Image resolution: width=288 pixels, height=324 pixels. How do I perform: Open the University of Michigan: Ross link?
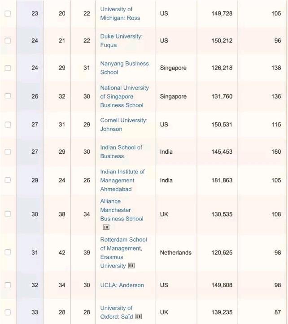[x=120, y=13]
